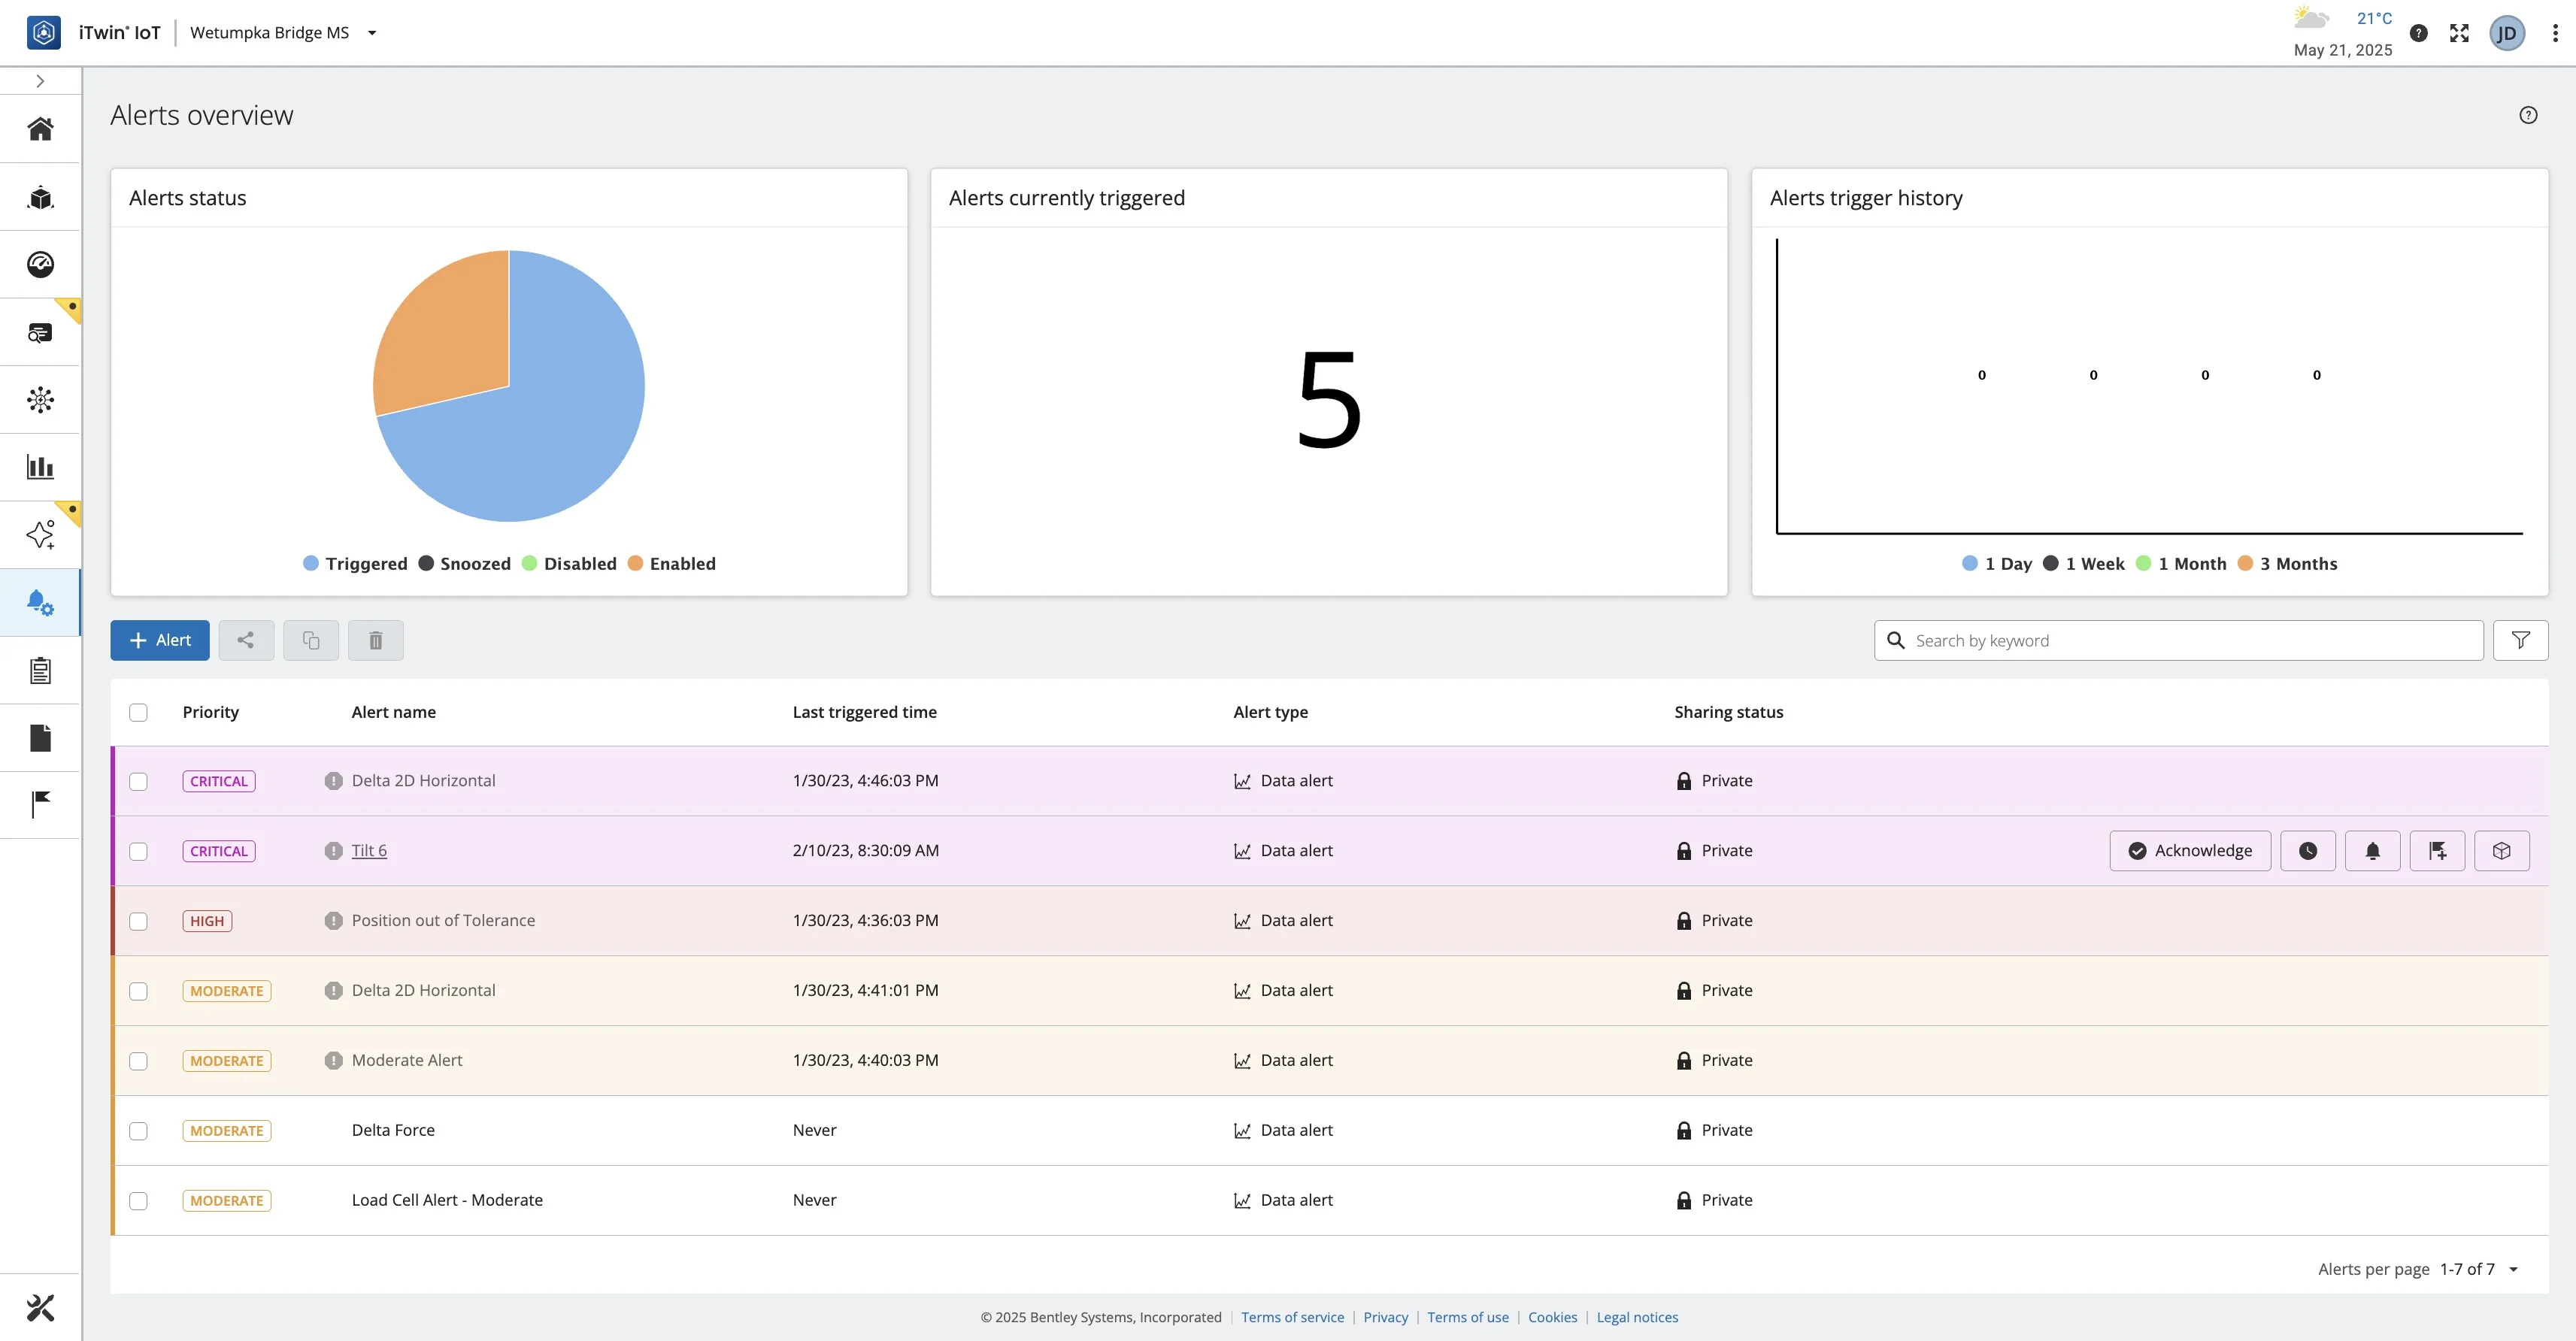Open the gauge dashboard sidebar icon
The width and height of the screenshot is (2576, 1341).
click(40, 264)
